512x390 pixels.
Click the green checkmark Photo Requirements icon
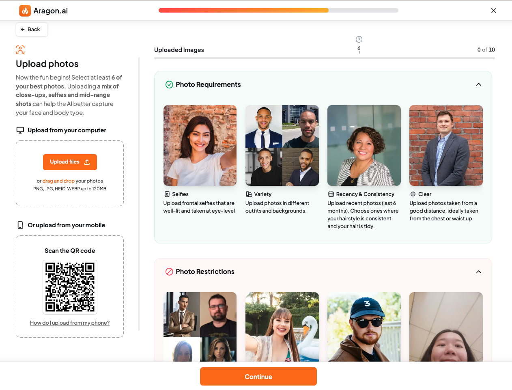(x=169, y=84)
